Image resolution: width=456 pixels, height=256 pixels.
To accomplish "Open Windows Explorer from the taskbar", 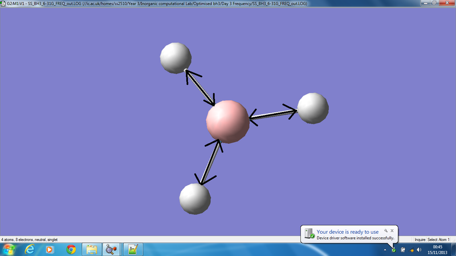I will pos(92,249).
